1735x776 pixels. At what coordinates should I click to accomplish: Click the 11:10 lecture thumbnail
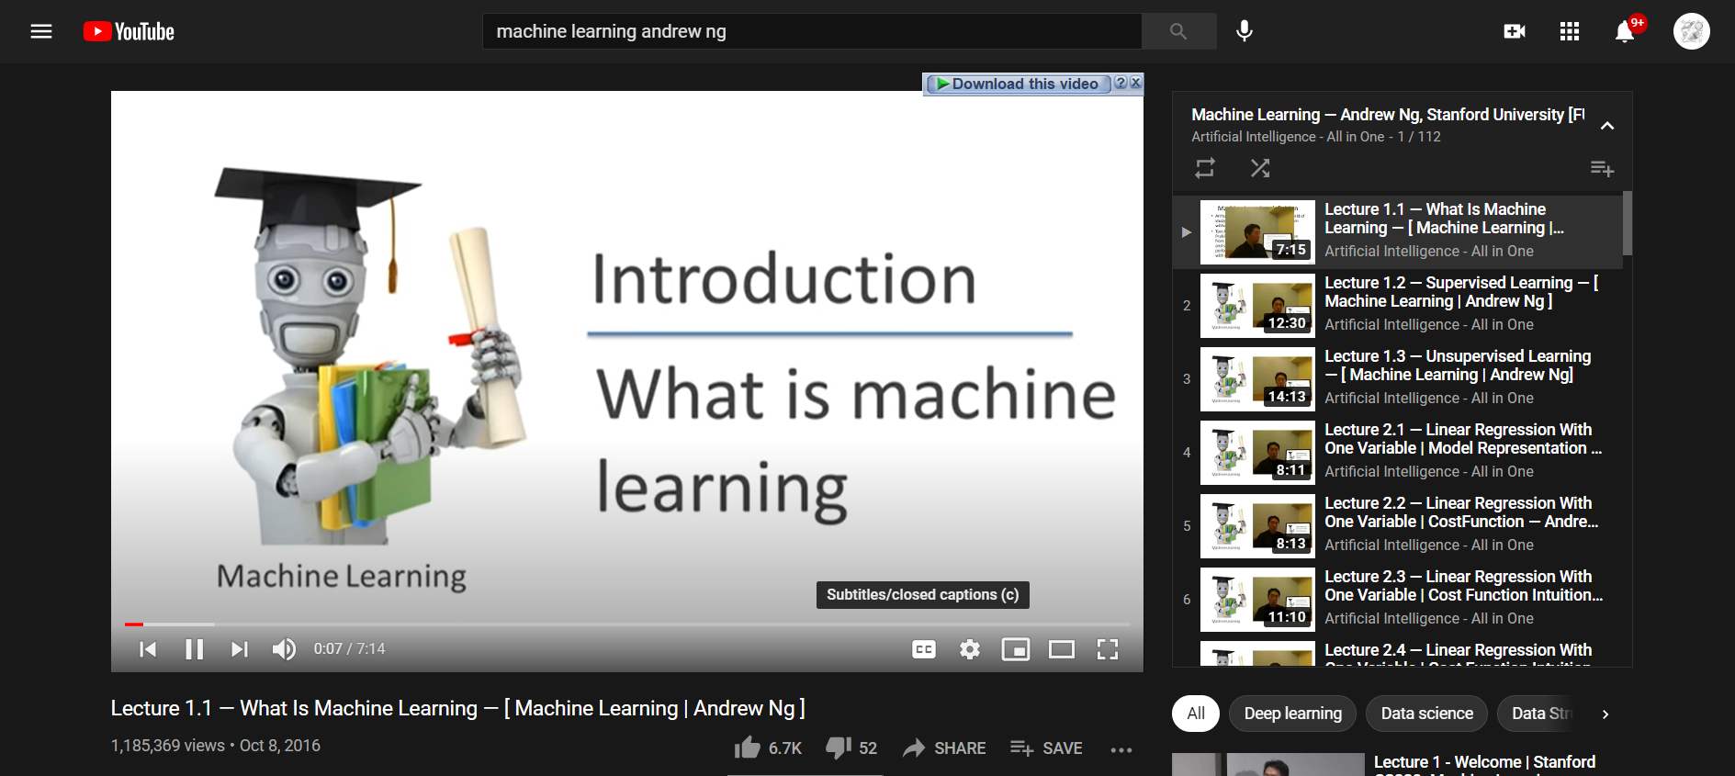click(x=1257, y=600)
